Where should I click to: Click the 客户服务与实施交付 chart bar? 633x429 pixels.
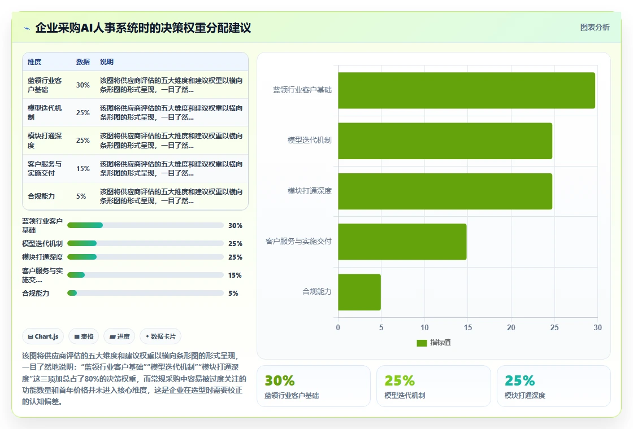click(402, 242)
